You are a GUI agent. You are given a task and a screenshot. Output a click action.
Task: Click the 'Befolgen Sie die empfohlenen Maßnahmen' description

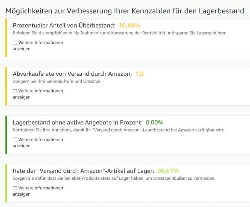(x=120, y=33)
